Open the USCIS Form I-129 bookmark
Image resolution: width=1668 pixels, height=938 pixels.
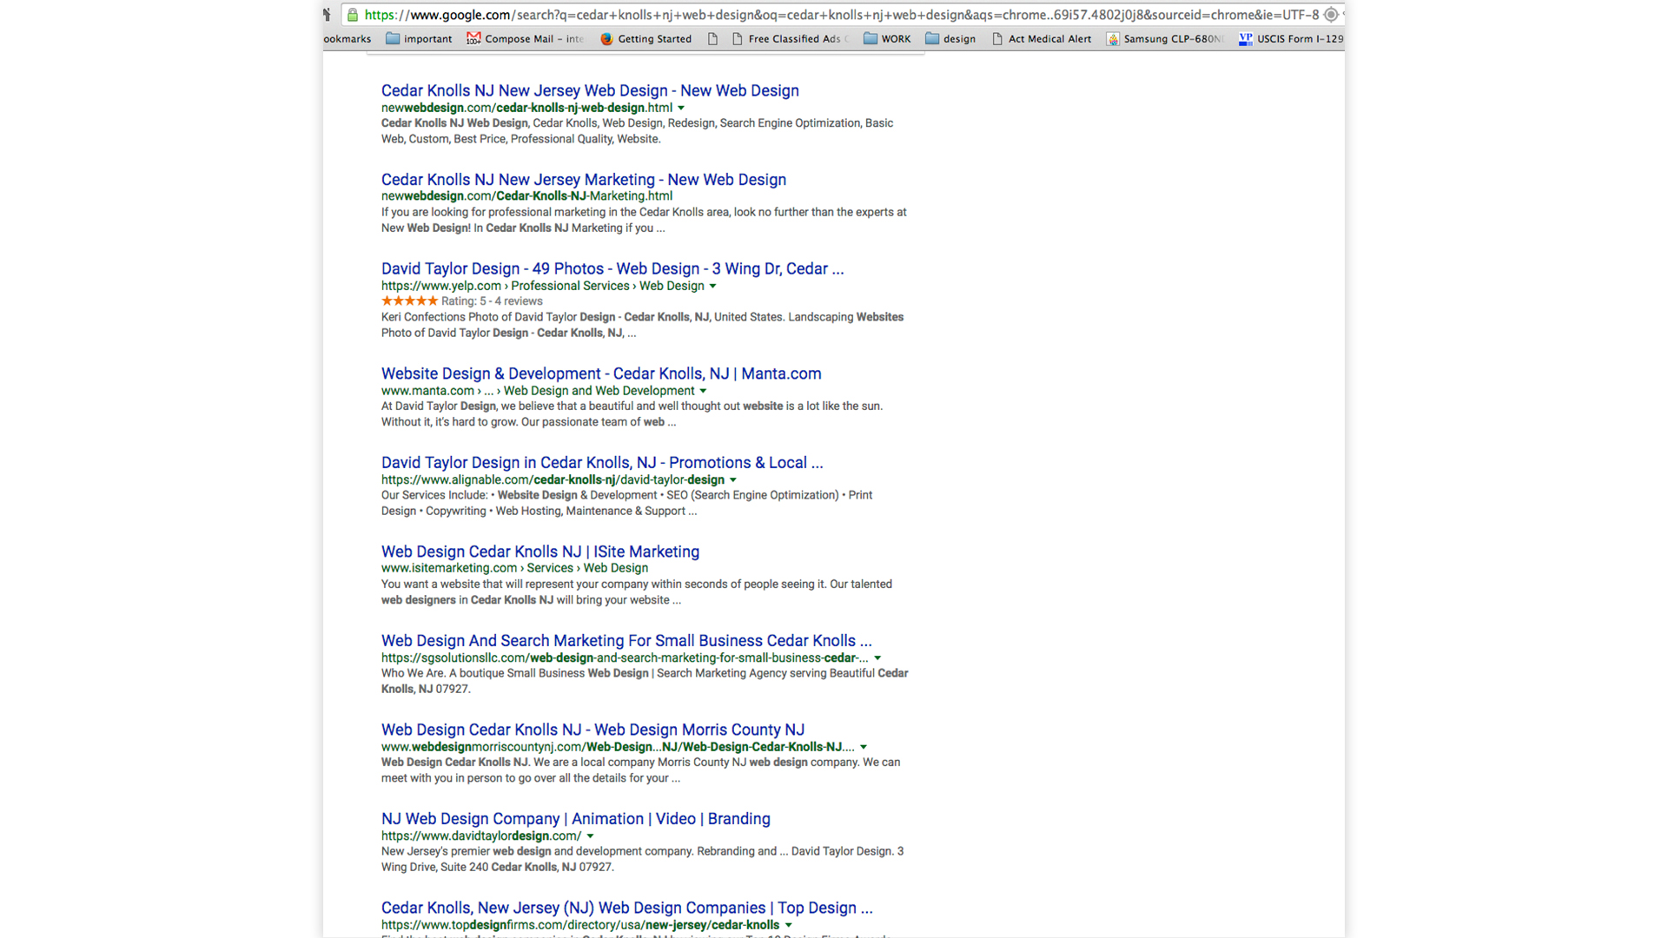coord(1290,38)
